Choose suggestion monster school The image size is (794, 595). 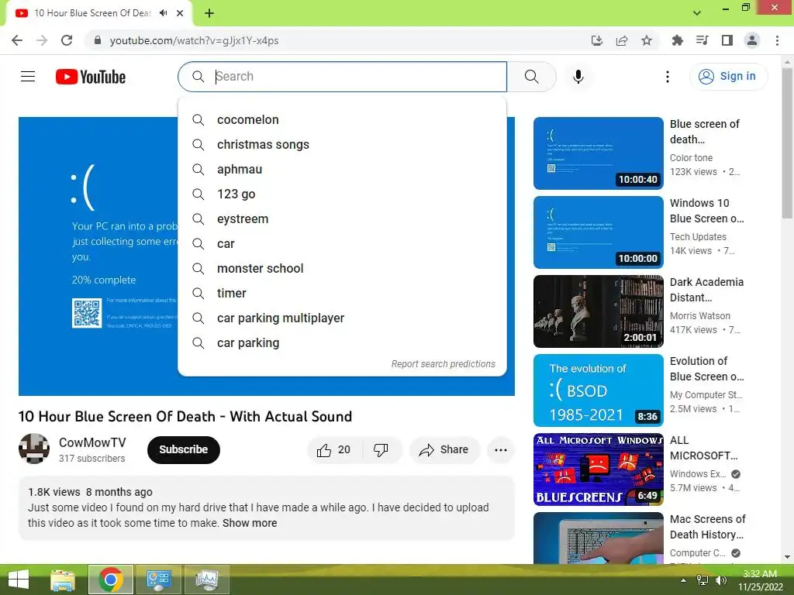[342, 269]
